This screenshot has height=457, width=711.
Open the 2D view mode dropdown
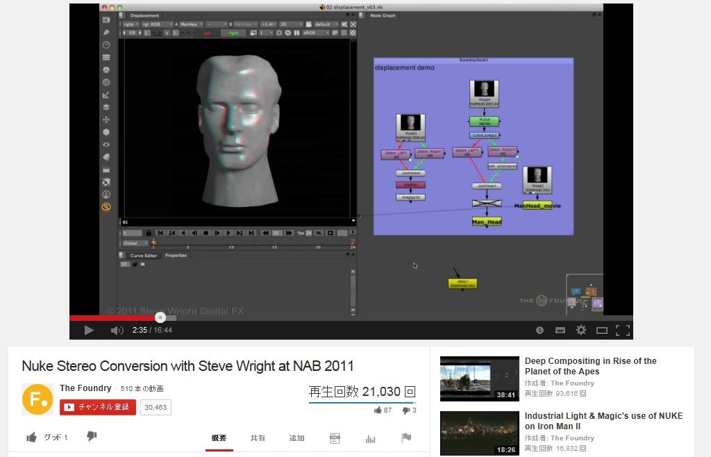point(291,24)
